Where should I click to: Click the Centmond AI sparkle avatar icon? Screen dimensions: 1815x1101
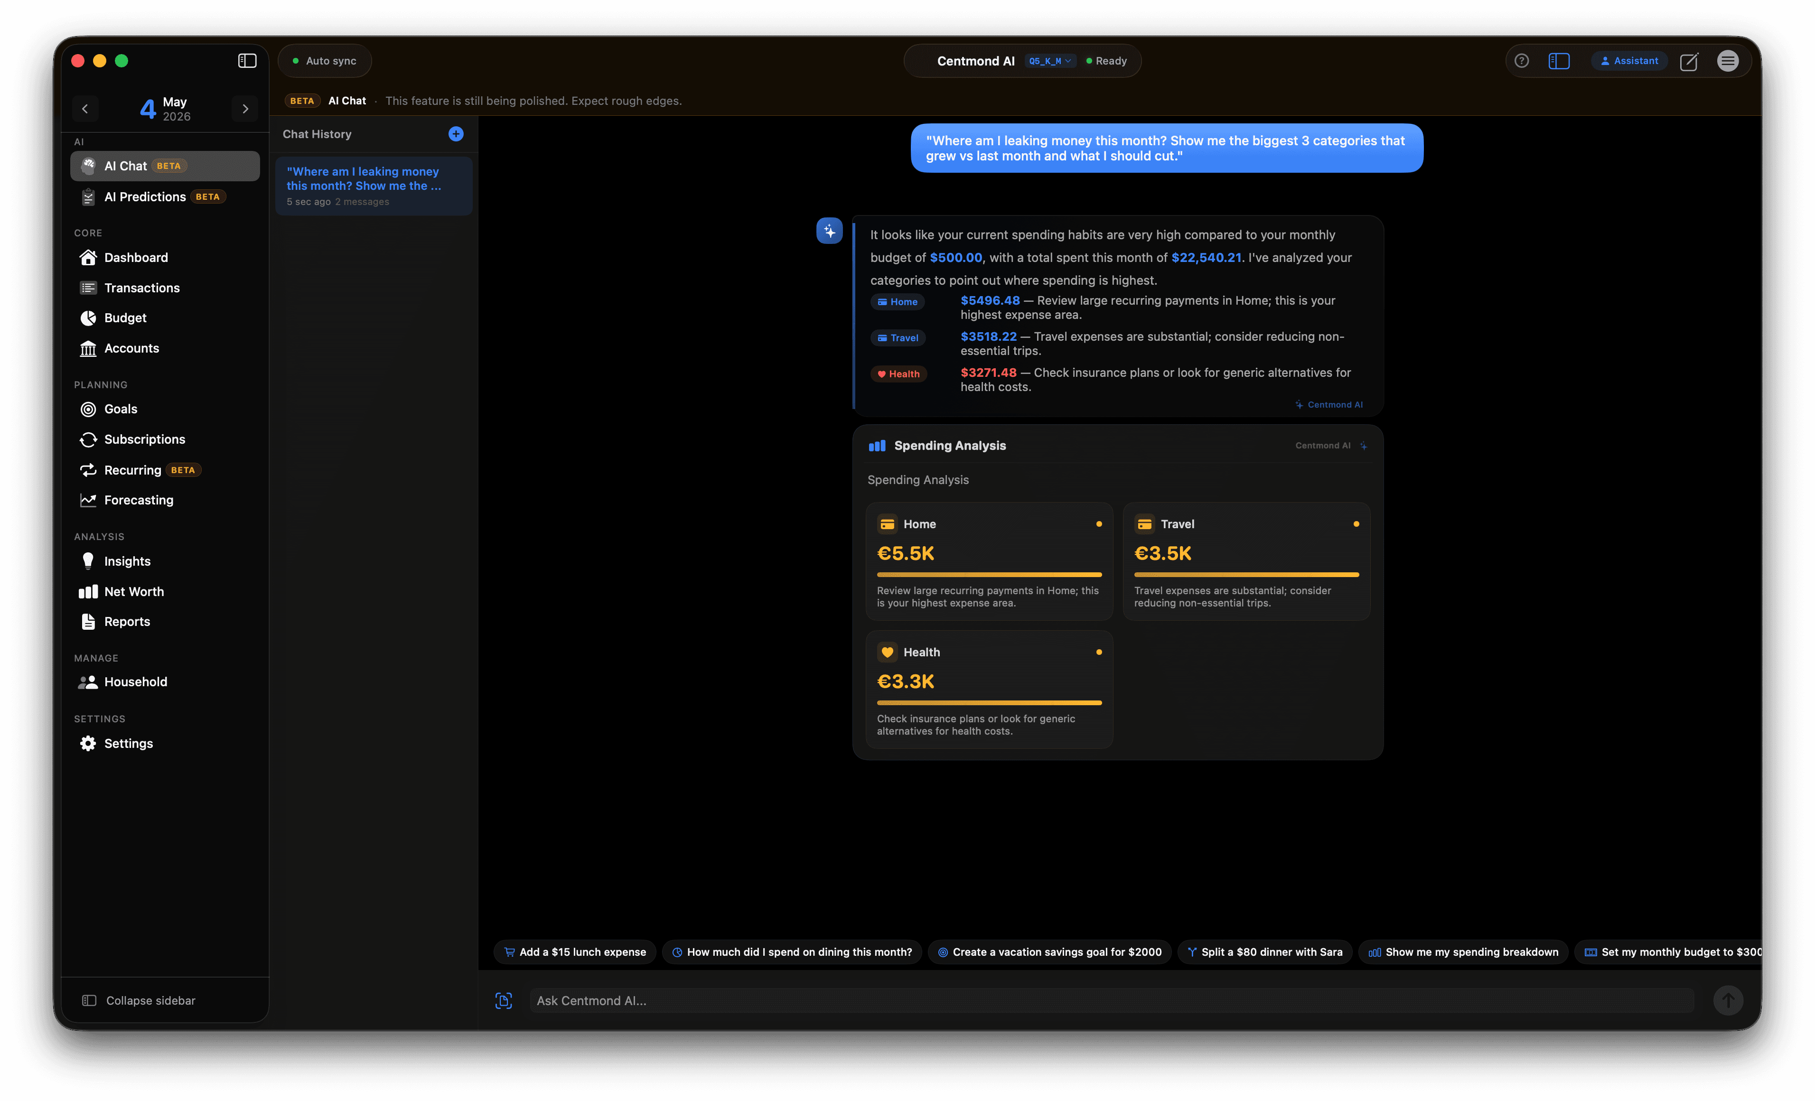click(829, 231)
